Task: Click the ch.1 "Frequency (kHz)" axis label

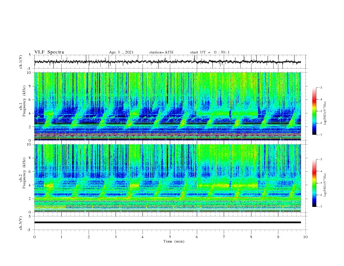Action: [24, 100]
